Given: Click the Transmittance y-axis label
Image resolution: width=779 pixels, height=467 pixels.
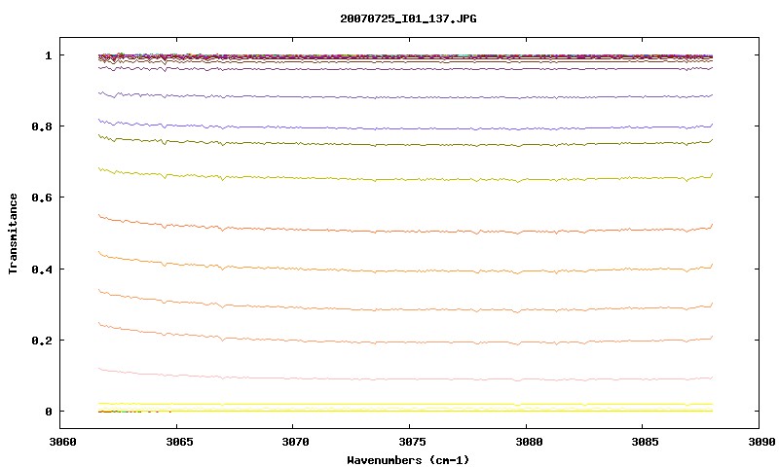Looking at the screenshot, I should point(13,233).
